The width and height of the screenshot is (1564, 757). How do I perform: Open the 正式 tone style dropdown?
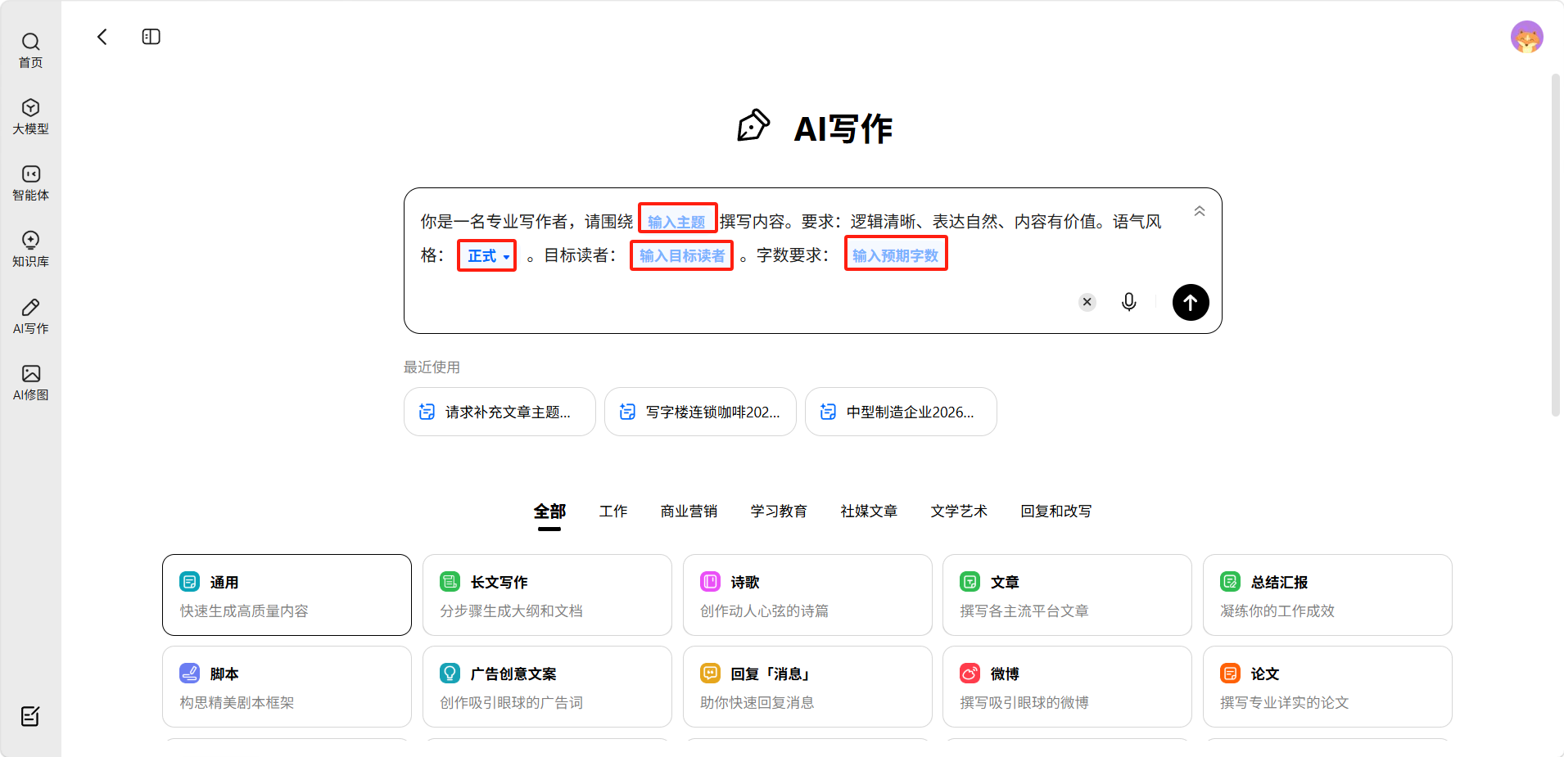[487, 256]
